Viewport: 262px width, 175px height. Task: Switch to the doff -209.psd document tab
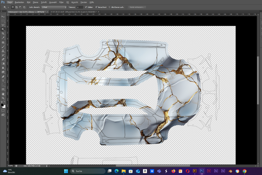(74, 12)
